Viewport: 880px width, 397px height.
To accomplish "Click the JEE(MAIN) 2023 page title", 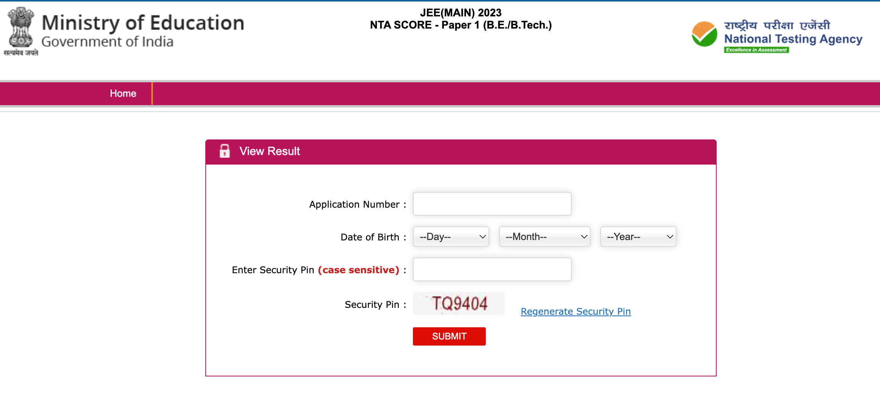I will tap(461, 13).
